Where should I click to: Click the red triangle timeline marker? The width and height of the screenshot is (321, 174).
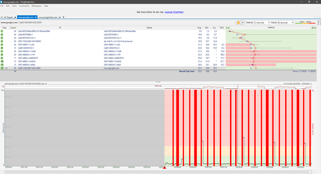[x=165, y=167]
